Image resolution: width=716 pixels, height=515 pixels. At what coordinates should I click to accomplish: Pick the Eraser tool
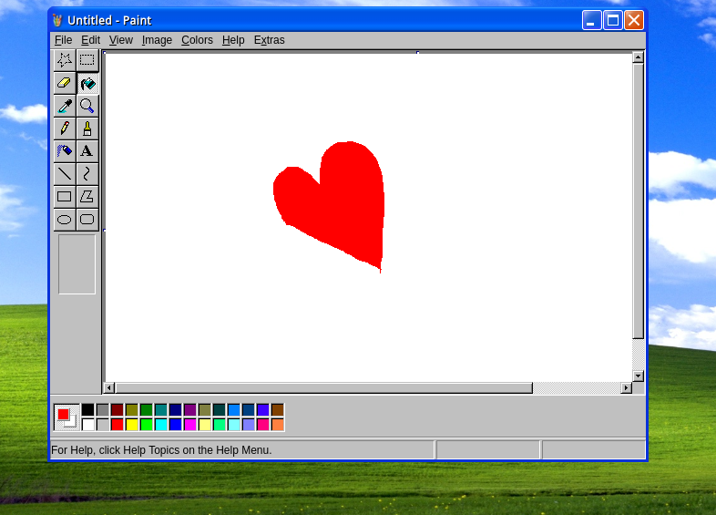pos(65,83)
